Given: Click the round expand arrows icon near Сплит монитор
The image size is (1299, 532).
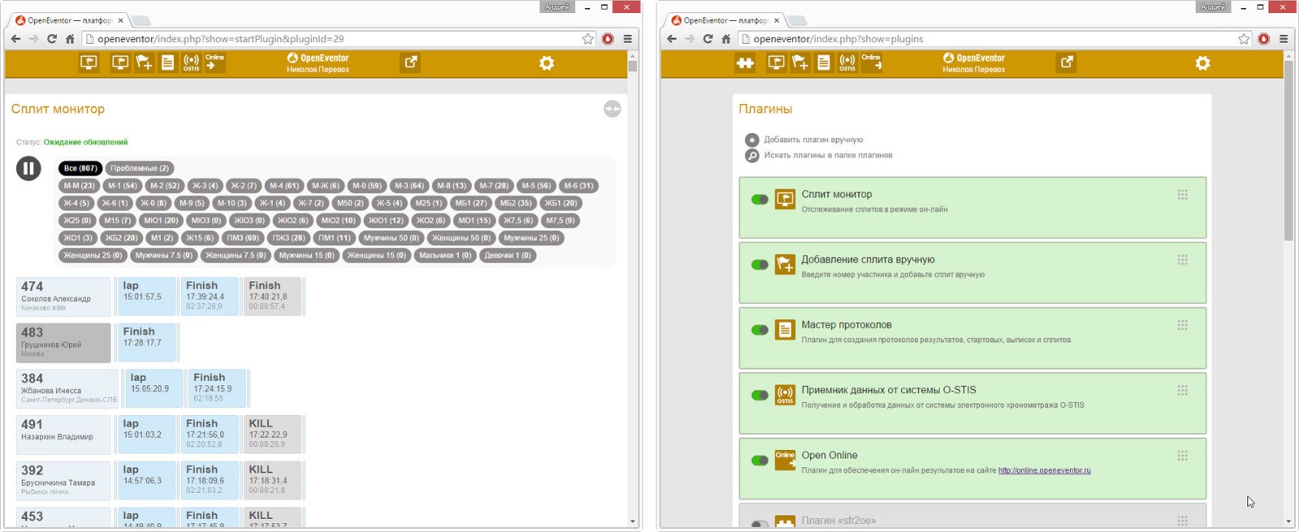Looking at the screenshot, I should [612, 109].
